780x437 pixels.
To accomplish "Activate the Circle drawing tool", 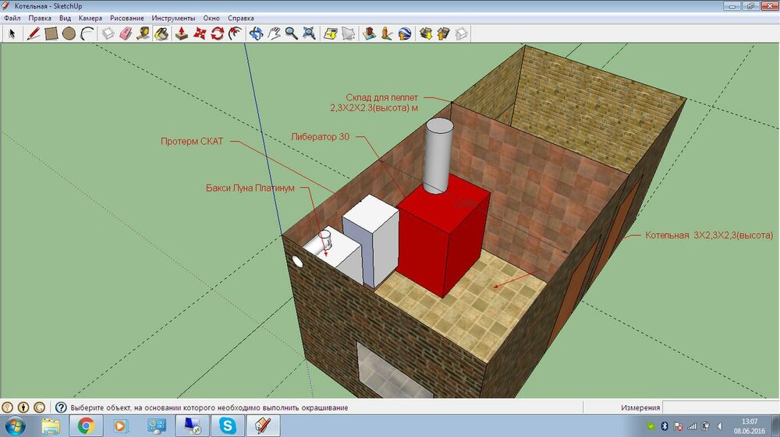I will click(69, 33).
